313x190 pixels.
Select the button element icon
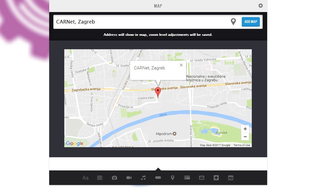[158, 178]
